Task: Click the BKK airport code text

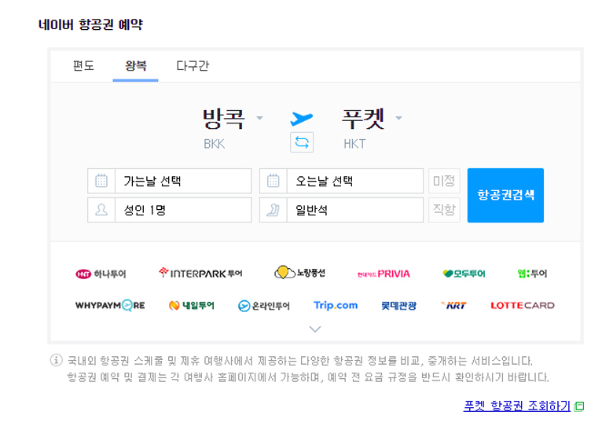Action: 215,144
